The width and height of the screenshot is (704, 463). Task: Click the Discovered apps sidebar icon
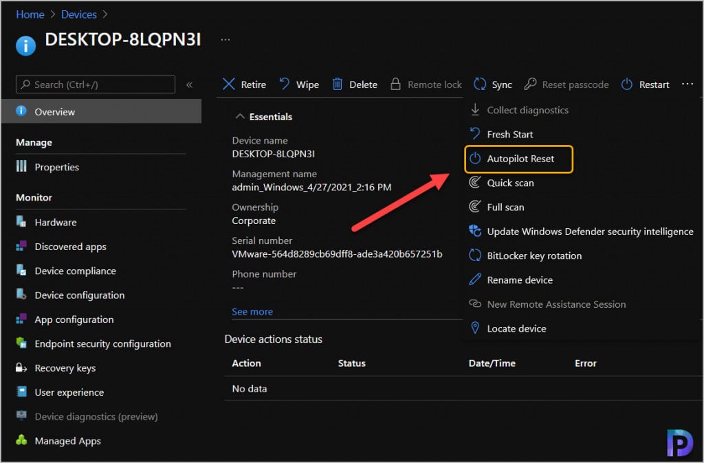[x=21, y=245]
